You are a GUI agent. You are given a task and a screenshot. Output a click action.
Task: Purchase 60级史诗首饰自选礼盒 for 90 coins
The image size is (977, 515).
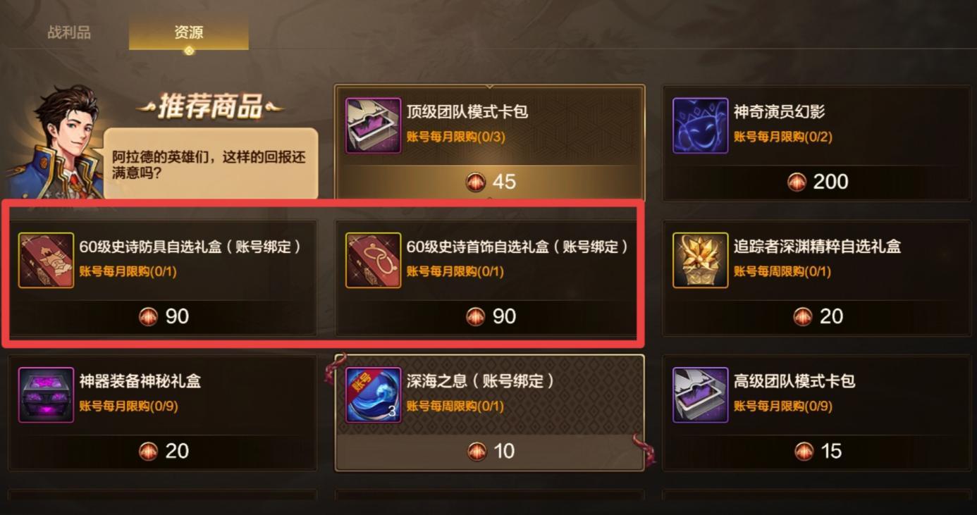[x=490, y=316]
